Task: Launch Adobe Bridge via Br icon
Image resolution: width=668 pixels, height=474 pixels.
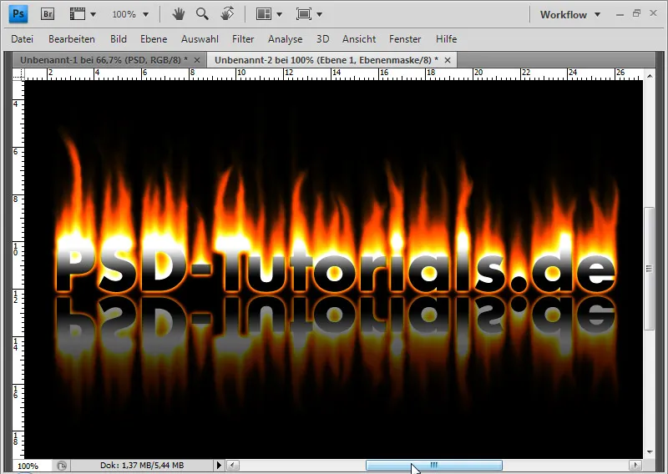Action: 48,14
